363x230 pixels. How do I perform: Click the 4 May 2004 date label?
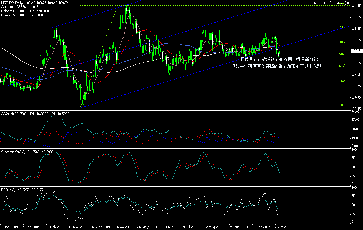click(124, 227)
